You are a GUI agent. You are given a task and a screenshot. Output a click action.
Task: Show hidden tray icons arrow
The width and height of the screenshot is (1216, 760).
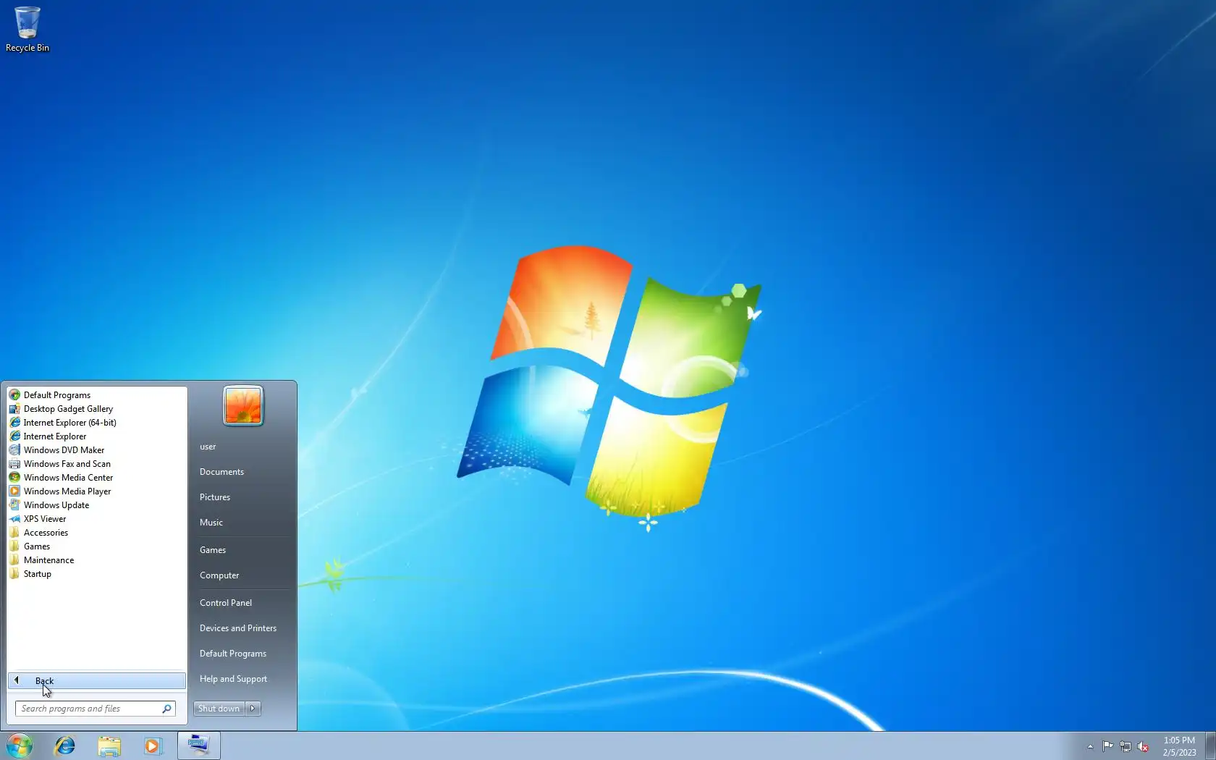(x=1090, y=746)
